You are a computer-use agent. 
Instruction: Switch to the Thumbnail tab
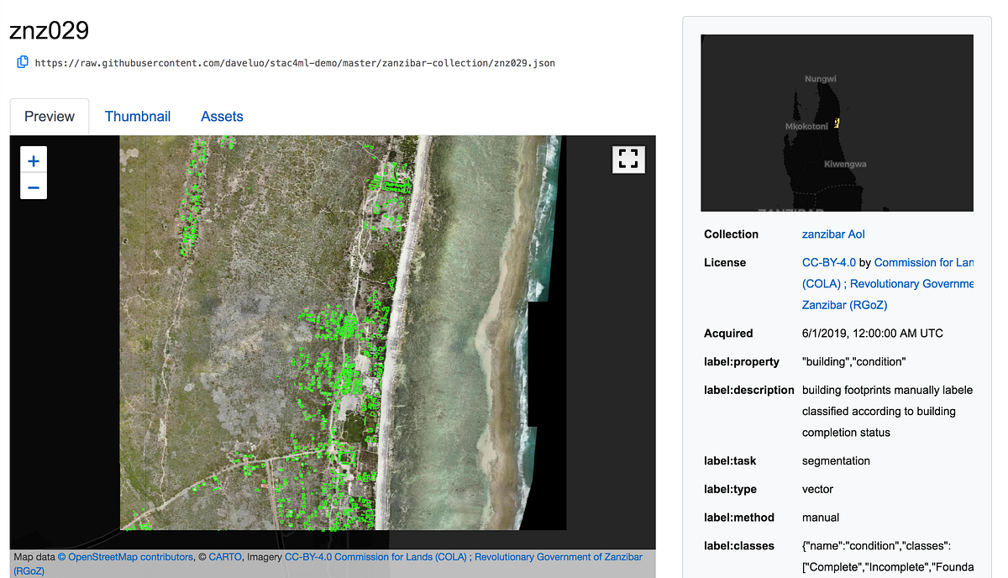138,117
